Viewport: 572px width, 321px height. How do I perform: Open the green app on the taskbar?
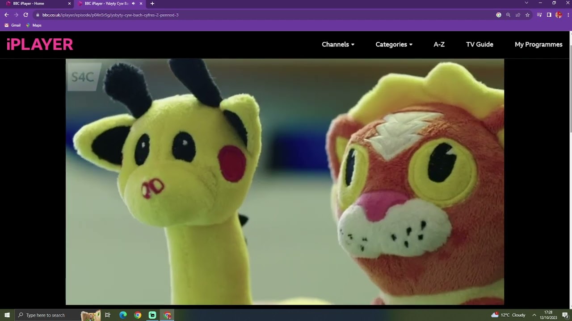click(x=152, y=315)
